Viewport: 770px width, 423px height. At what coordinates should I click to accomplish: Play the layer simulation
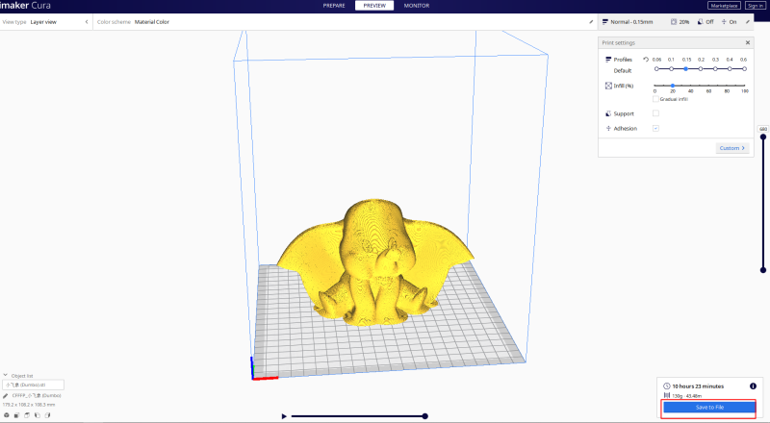284,416
